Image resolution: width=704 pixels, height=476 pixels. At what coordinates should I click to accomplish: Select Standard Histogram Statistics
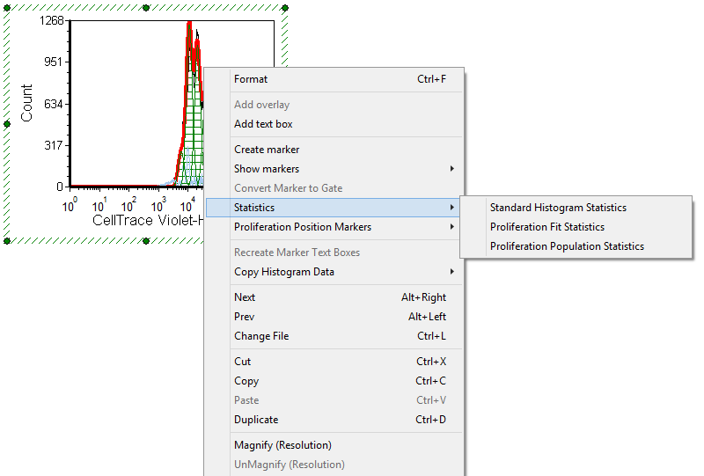click(558, 208)
